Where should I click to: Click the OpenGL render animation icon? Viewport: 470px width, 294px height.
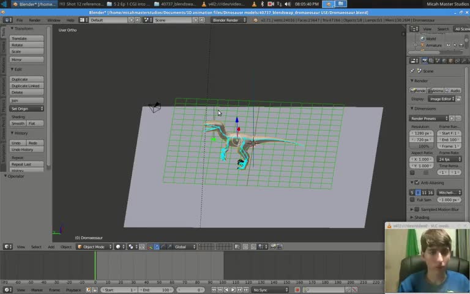(x=279, y=247)
